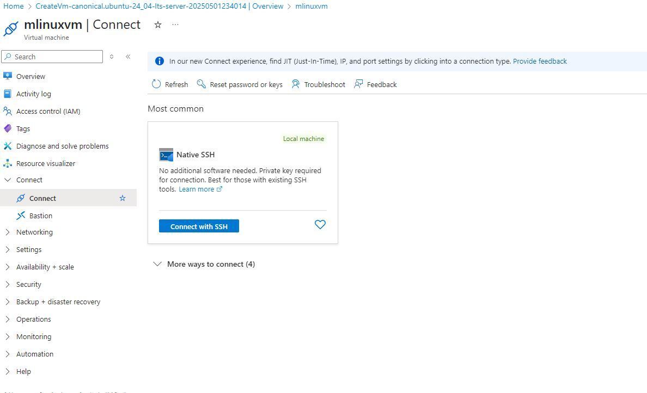
Task: Click the Most common heading
Action: click(175, 108)
